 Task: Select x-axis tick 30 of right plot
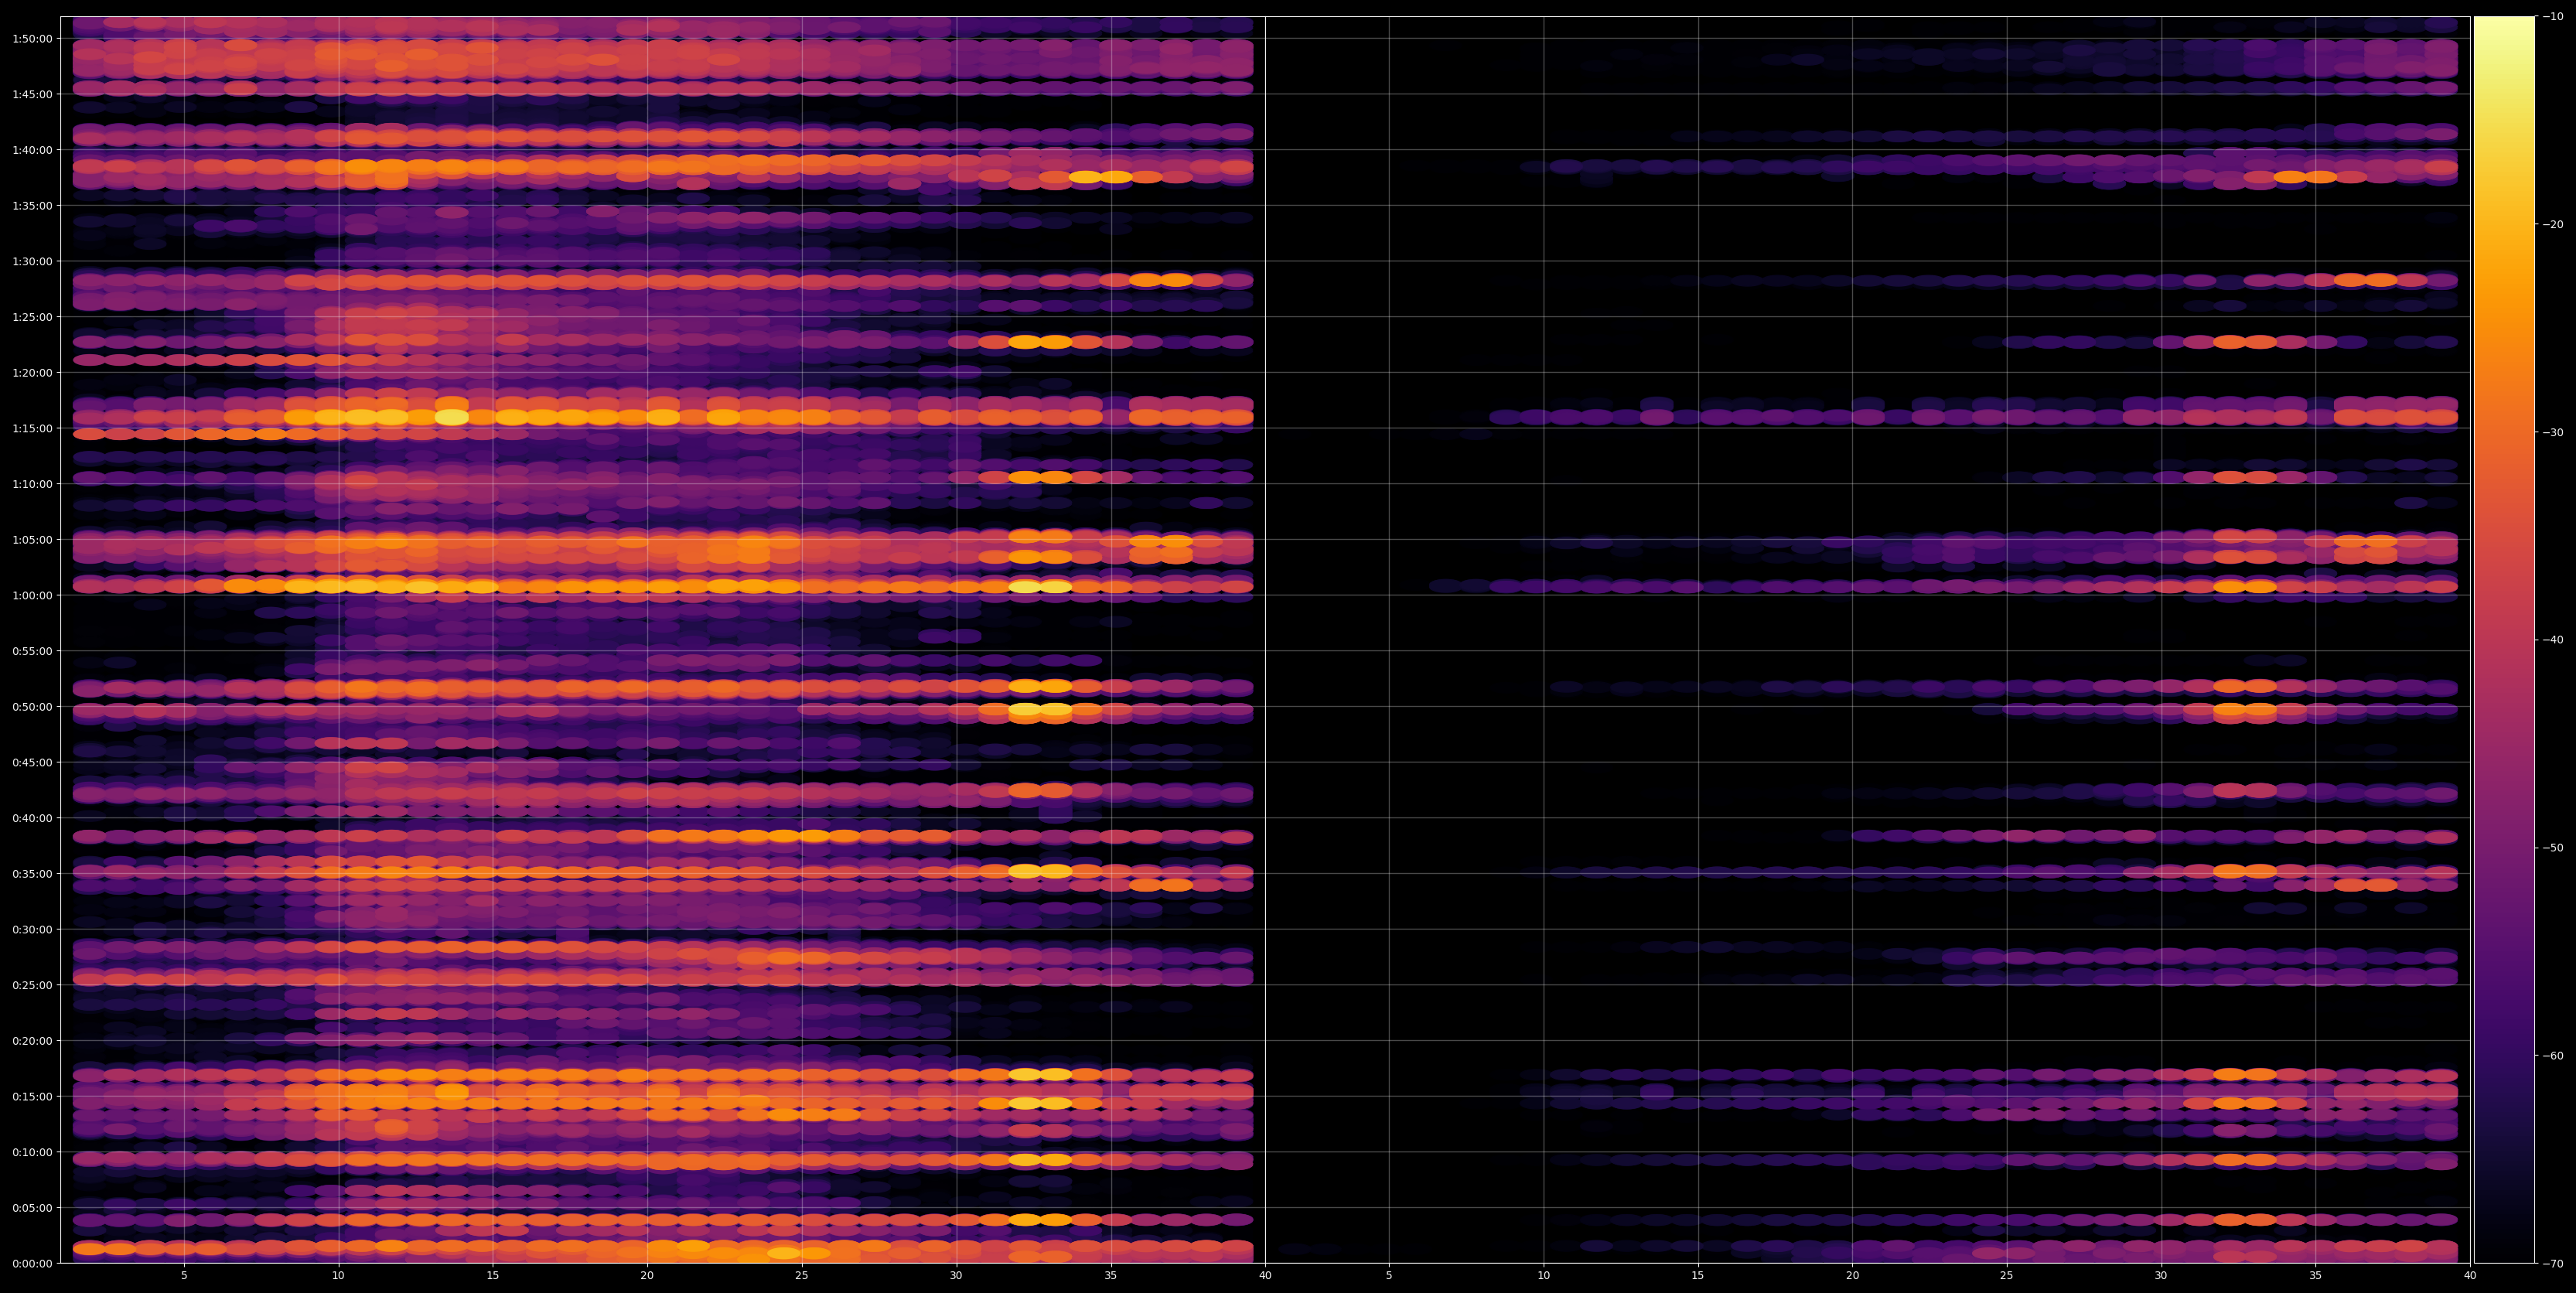click(x=2161, y=1276)
